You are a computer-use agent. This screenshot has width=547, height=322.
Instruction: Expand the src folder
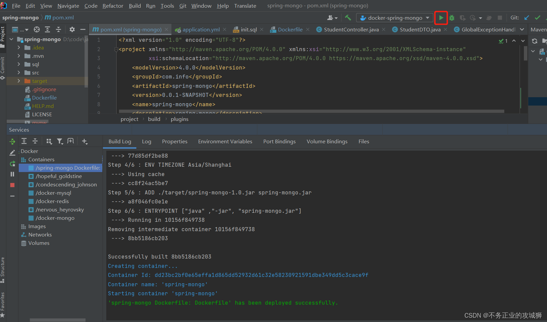pos(19,72)
